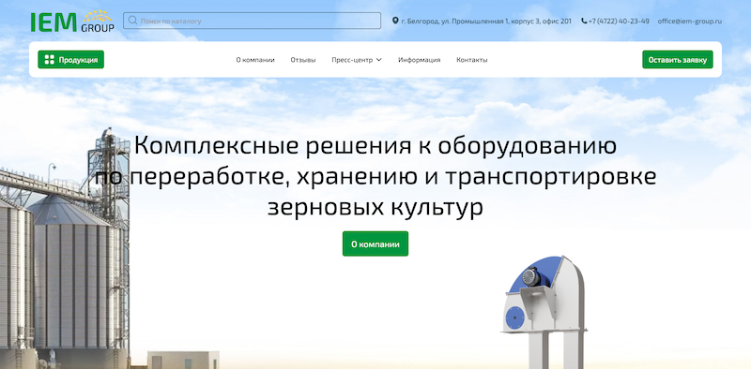Open the Продукция catalog menu
This screenshot has height=369, width=751.
pos(71,60)
